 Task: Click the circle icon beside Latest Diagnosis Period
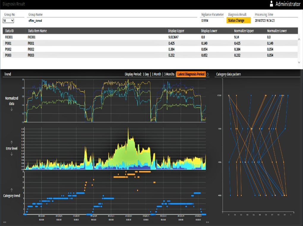click(x=207, y=74)
